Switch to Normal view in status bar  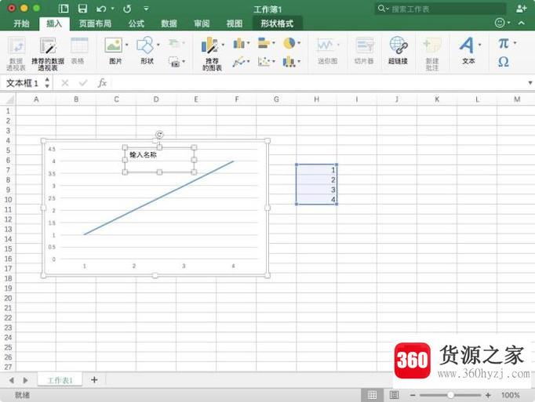(373, 395)
